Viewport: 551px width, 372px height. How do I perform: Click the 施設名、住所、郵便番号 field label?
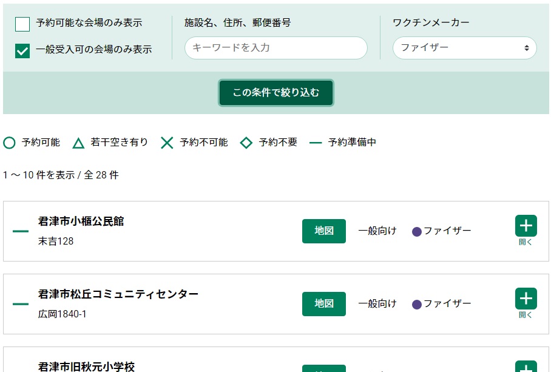[x=238, y=23]
